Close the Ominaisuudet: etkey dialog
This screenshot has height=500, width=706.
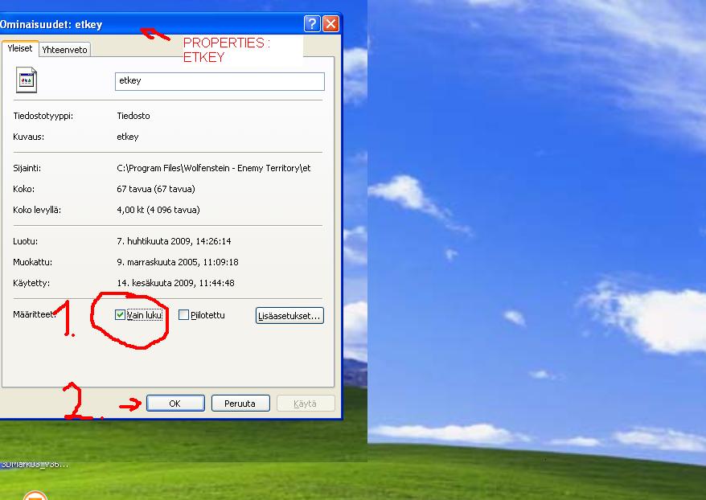pyautogui.click(x=330, y=24)
